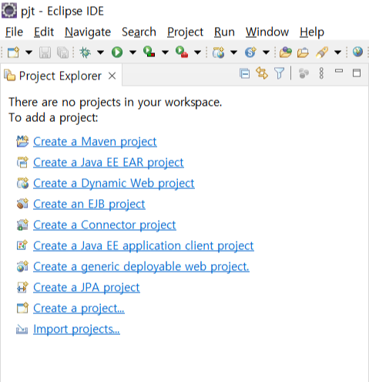Viewport: 369px width, 382px height.
Task: Click Create a Java EE application client project
Action: (x=143, y=246)
